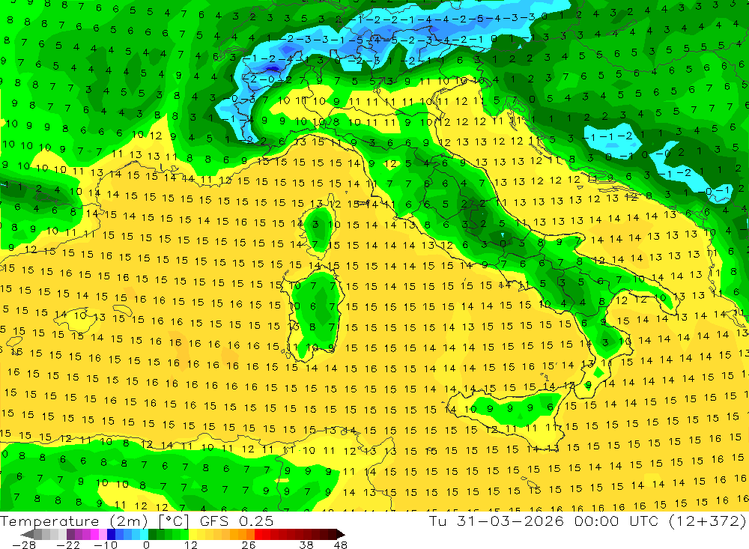Viewport: 749px width, 549px height.
Task: Click the 48 label under the color scale
Action: pyautogui.click(x=340, y=545)
